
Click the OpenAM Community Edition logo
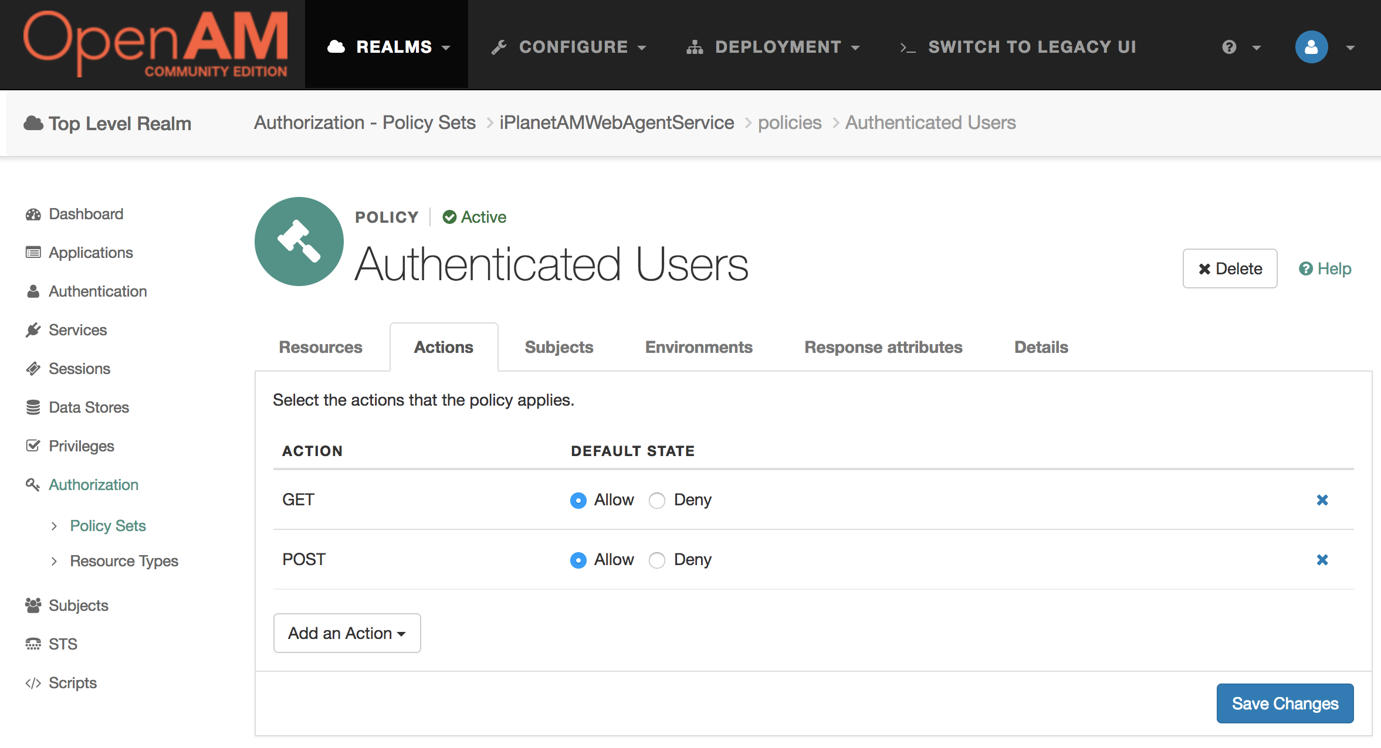click(x=155, y=45)
